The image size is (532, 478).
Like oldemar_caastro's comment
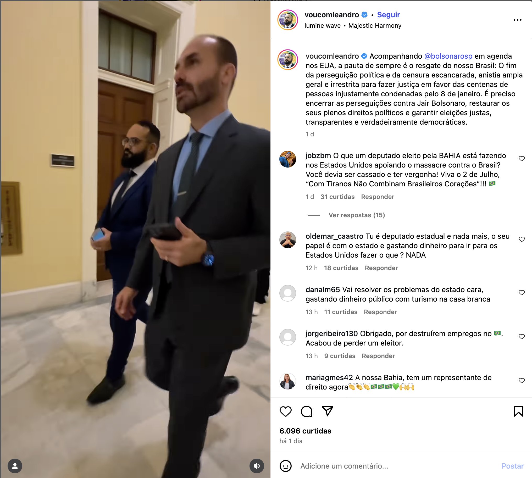(522, 239)
